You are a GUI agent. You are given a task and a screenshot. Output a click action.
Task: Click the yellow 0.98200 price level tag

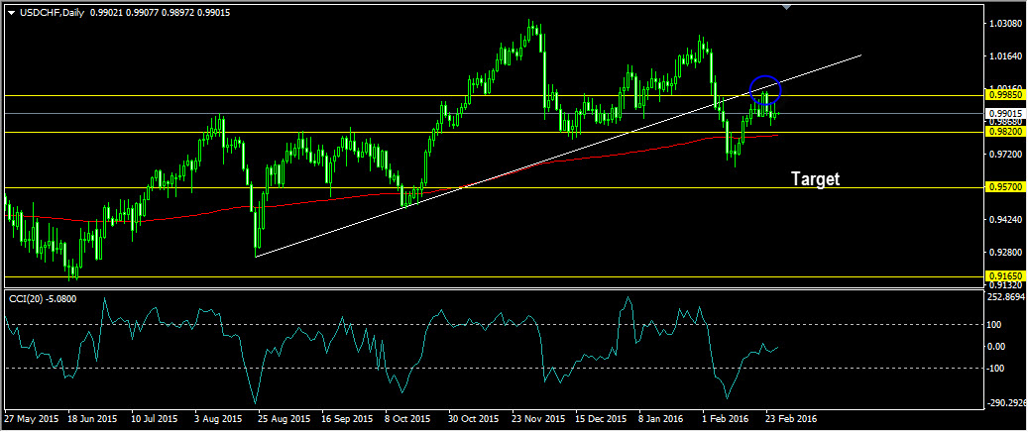pyautogui.click(x=1006, y=132)
